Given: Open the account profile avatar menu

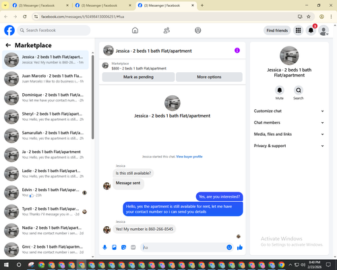Looking at the screenshot, I should tap(324, 30).
